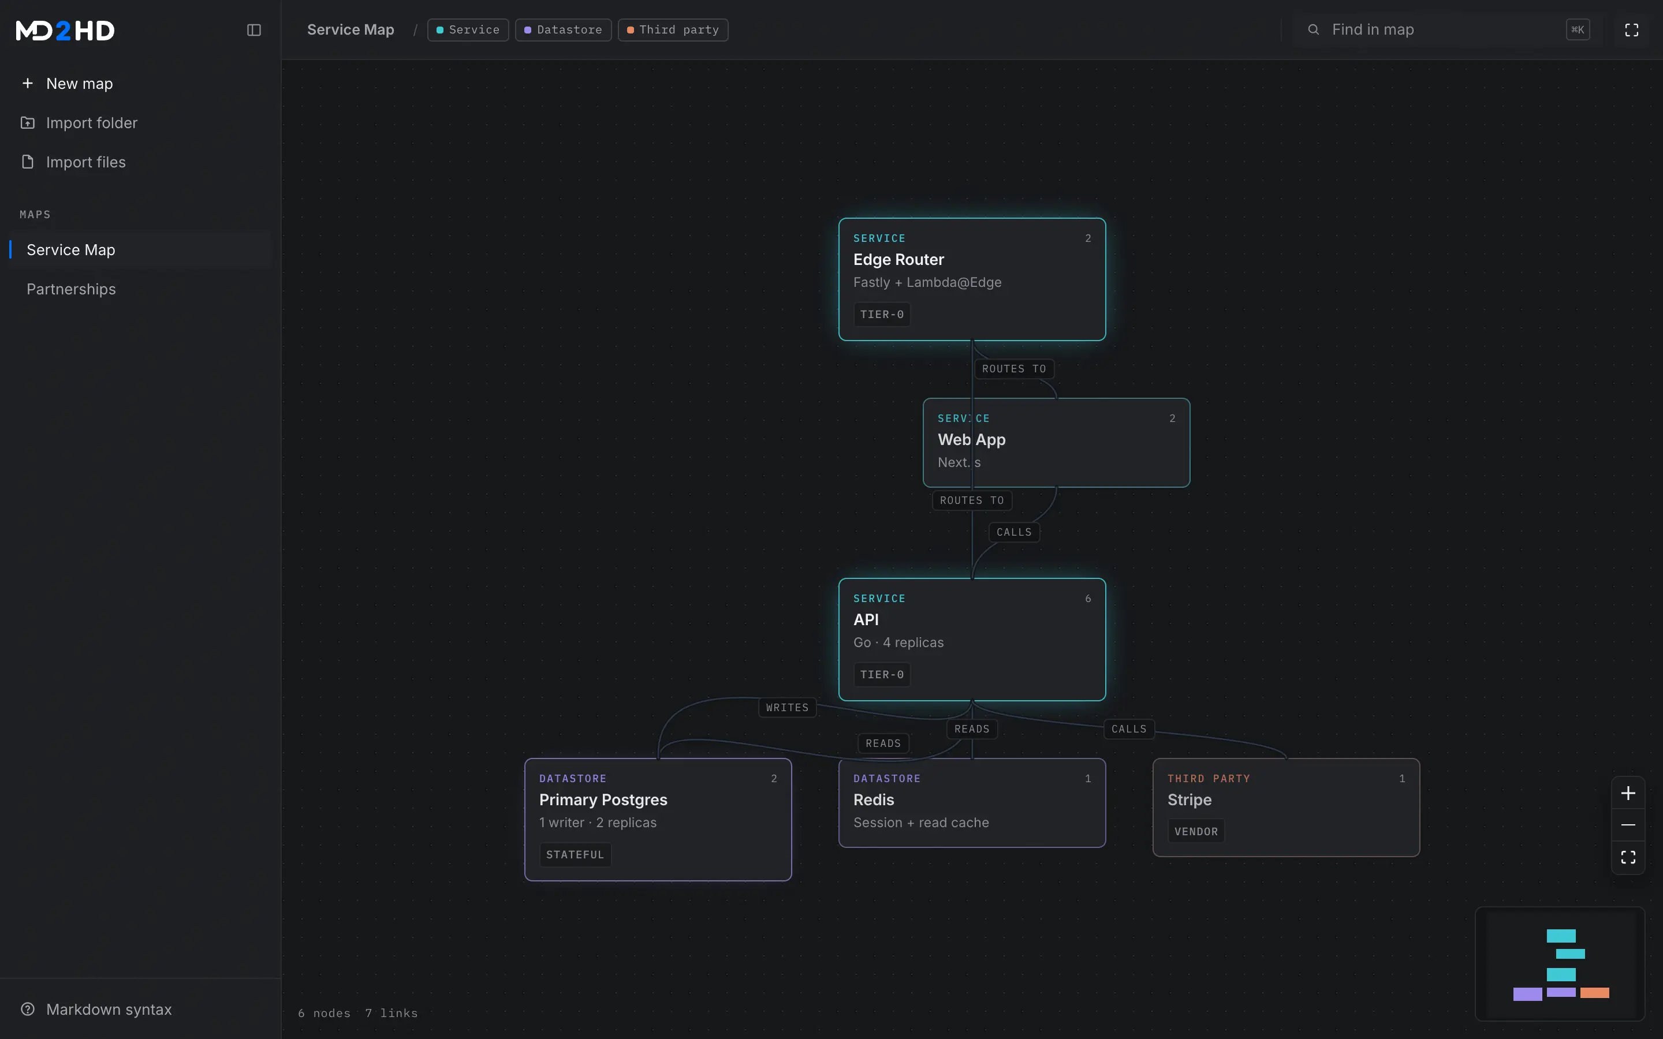The width and height of the screenshot is (1663, 1039).
Task: Click 'Go · 4 replicas' description
Action: pos(898,642)
